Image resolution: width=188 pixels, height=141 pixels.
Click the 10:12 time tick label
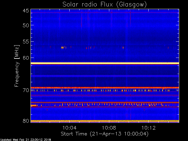(x=149, y=128)
